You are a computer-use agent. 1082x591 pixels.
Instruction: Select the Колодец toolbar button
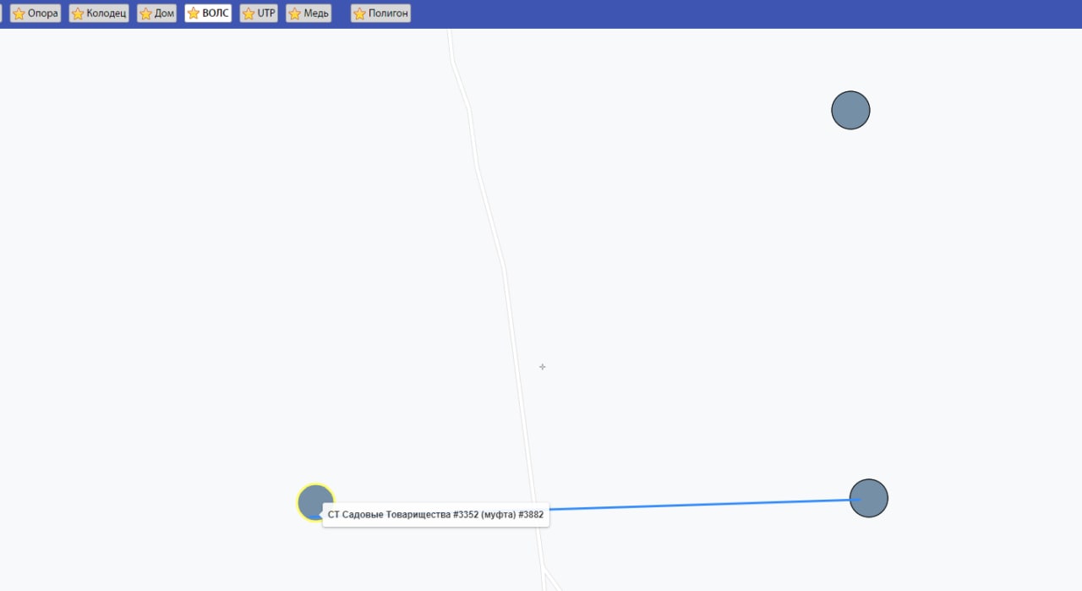click(99, 14)
